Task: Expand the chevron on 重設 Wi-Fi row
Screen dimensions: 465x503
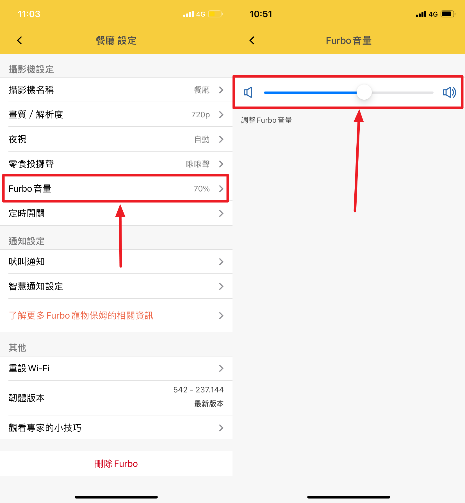Action: click(x=221, y=368)
